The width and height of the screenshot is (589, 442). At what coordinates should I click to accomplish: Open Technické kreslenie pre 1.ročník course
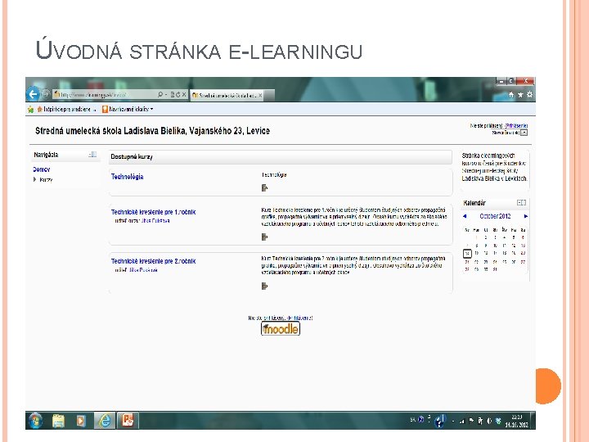[153, 212]
